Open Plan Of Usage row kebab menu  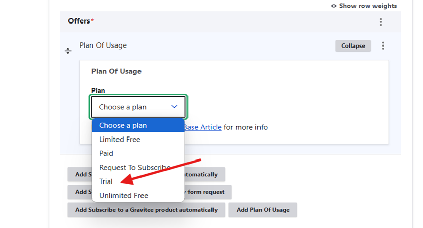coord(383,45)
